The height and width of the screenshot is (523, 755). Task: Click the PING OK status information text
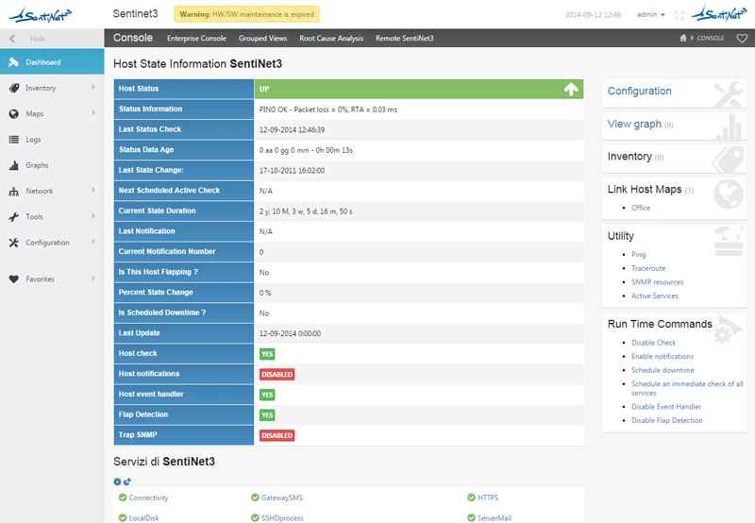click(327, 110)
